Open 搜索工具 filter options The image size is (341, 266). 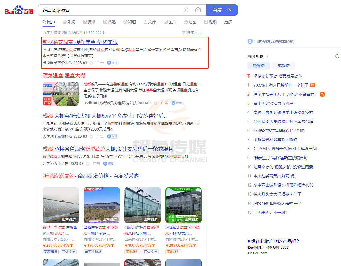pyautogui.click(x=192, y=33)
